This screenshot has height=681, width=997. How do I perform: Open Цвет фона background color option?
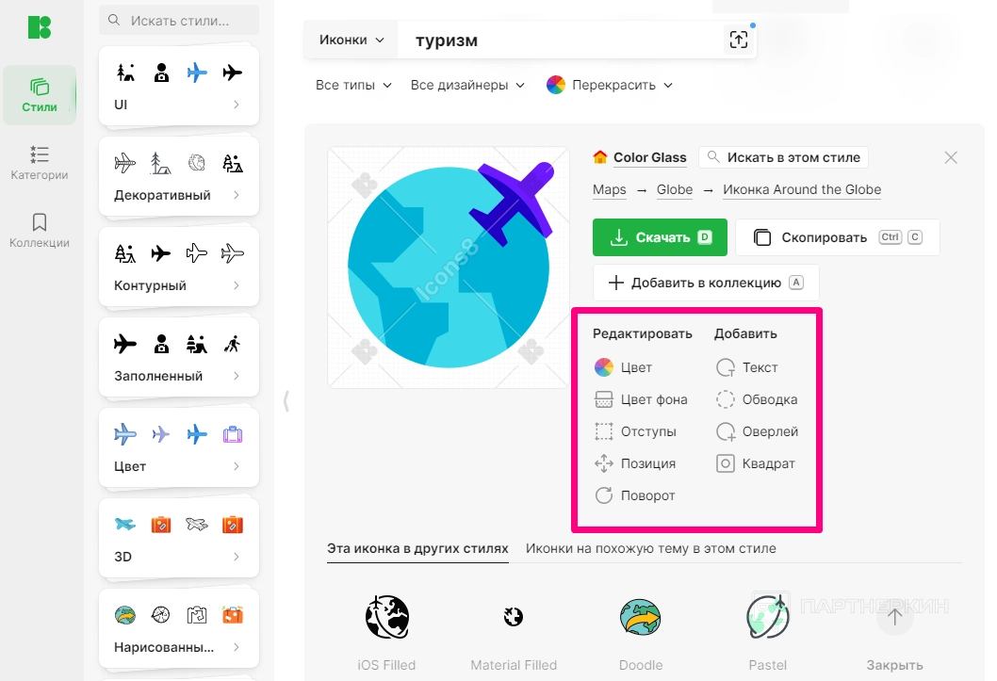point(641,399)
